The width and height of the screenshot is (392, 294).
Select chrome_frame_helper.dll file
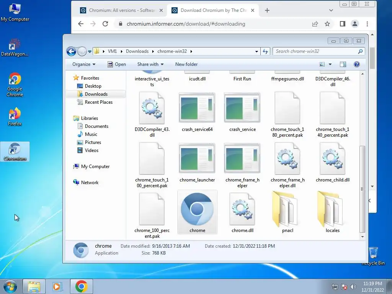pos(287,165)
